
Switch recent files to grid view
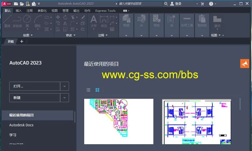(97, 90)
